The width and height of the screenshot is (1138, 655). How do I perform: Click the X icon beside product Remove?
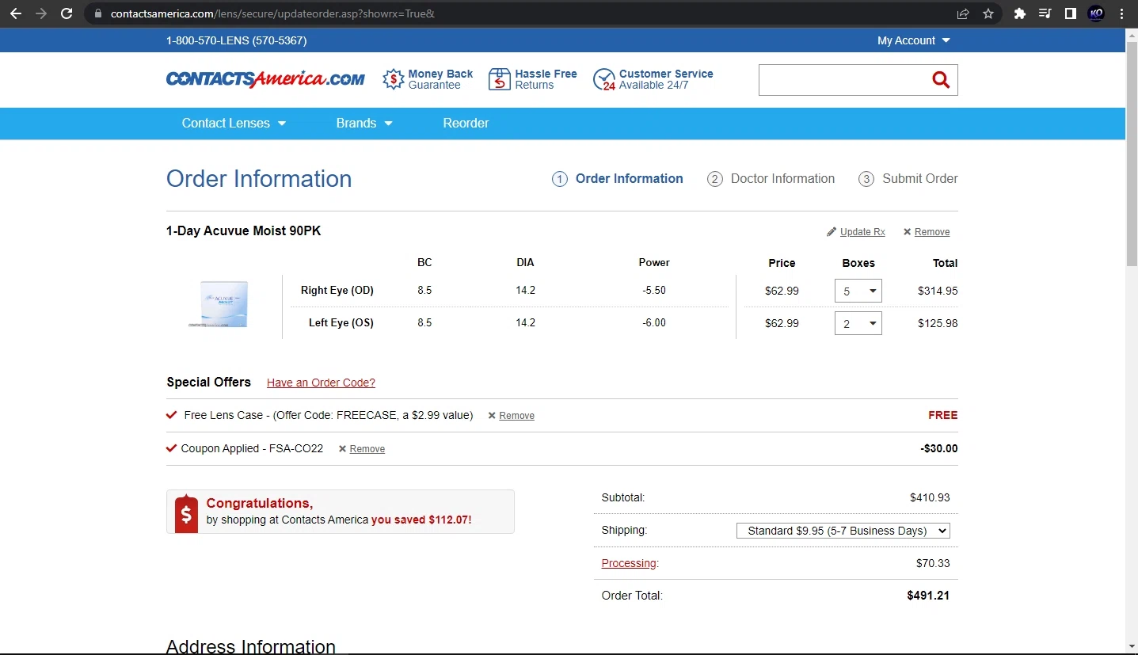pyautogui.click(x=908, y=232)
